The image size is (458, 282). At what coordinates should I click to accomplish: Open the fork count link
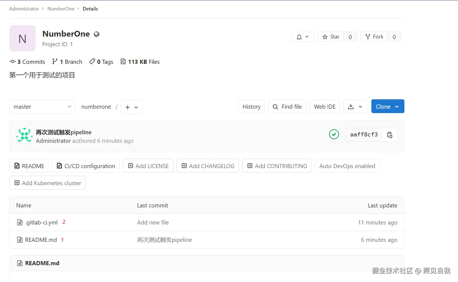(x=394, y=37)
